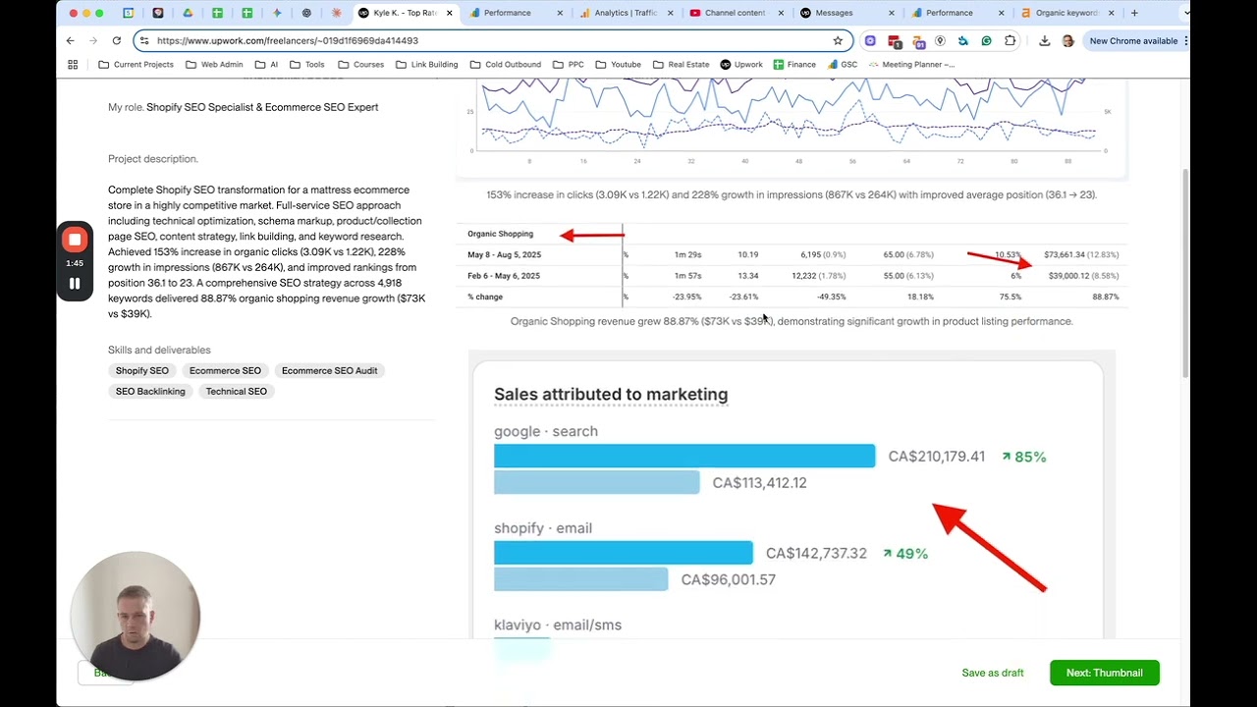1257x707 pixels.
Task: Click the 'Organic Shopping' table label
Action: (x=500, y=234)
